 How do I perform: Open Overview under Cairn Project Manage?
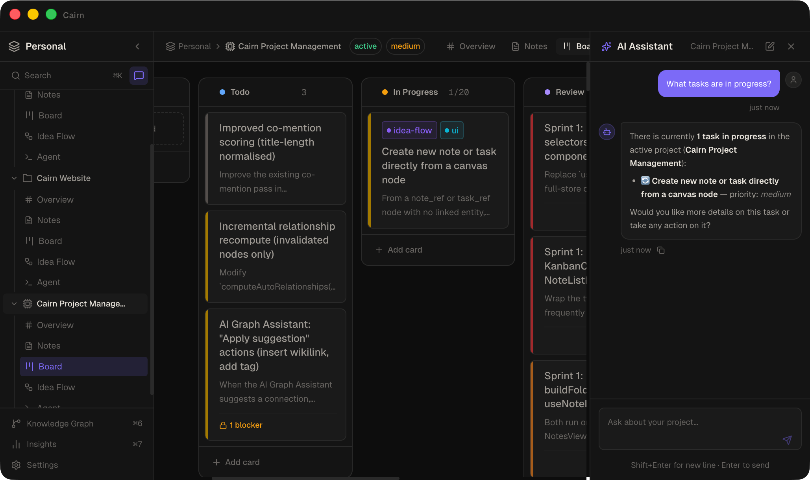84,325
